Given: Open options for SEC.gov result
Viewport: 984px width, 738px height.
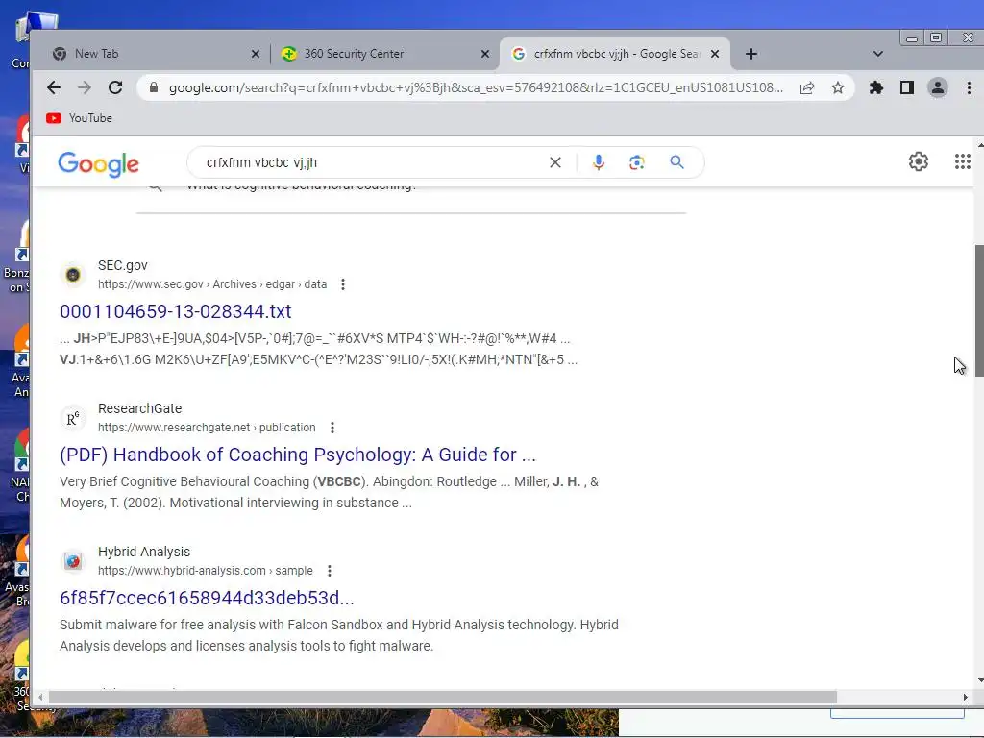Looking at the screenshot, I should click(343, 284).
